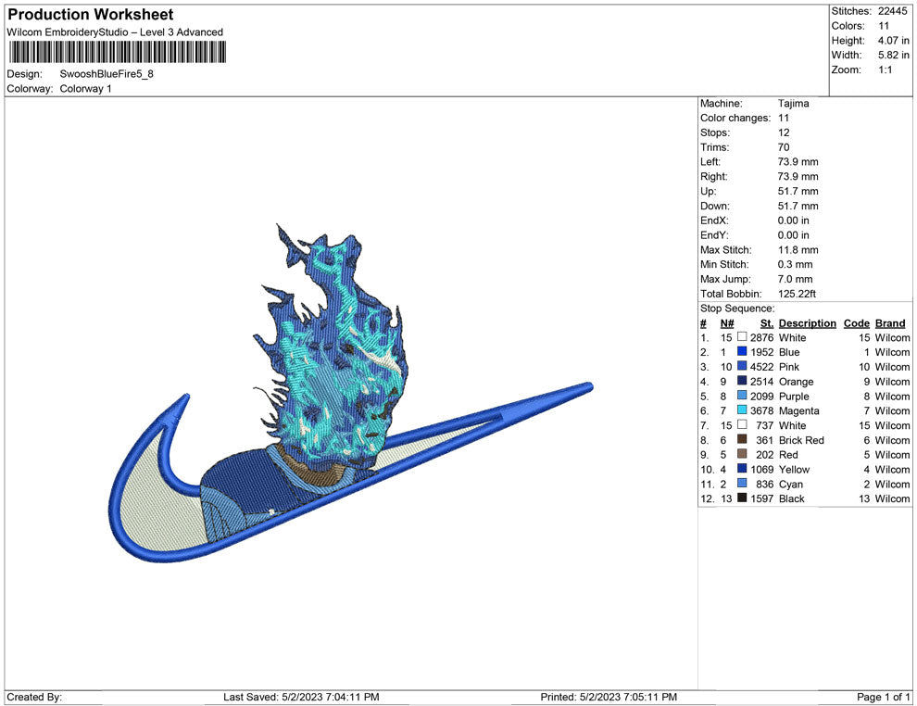Click the swatch next to Yellow thread
The height and width of the screenshot is (706, 917).
click(x=742, y=470)
